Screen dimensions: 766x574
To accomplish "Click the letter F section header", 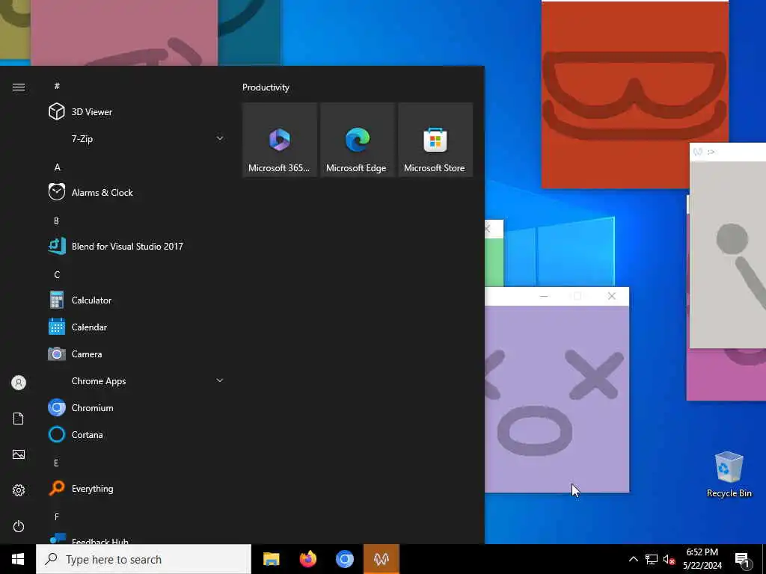I will 57,516.
